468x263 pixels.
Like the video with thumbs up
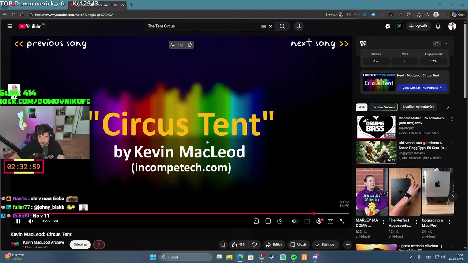tap(238, 245)
